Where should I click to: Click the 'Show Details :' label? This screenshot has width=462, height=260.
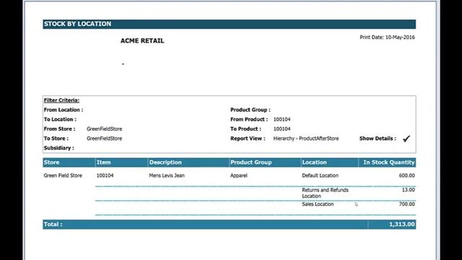tap(378, 138)
